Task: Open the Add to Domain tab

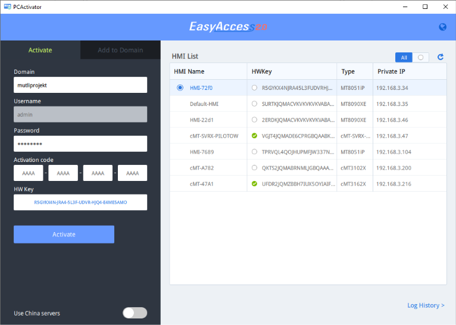Action: (x=120, y=50)
